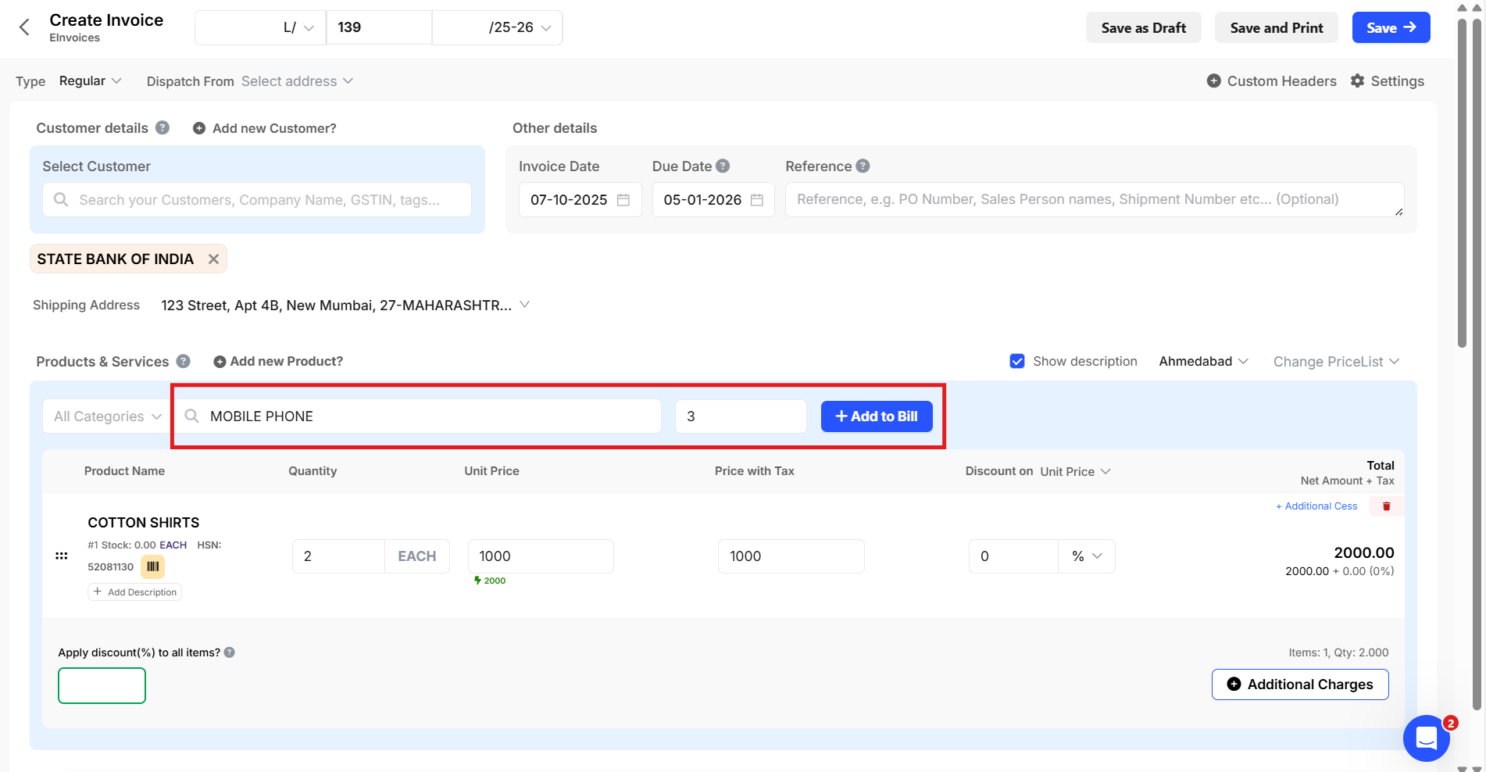Click the barcode icon for COTTON SHIRTS
1486x772 pixels.
153,566
